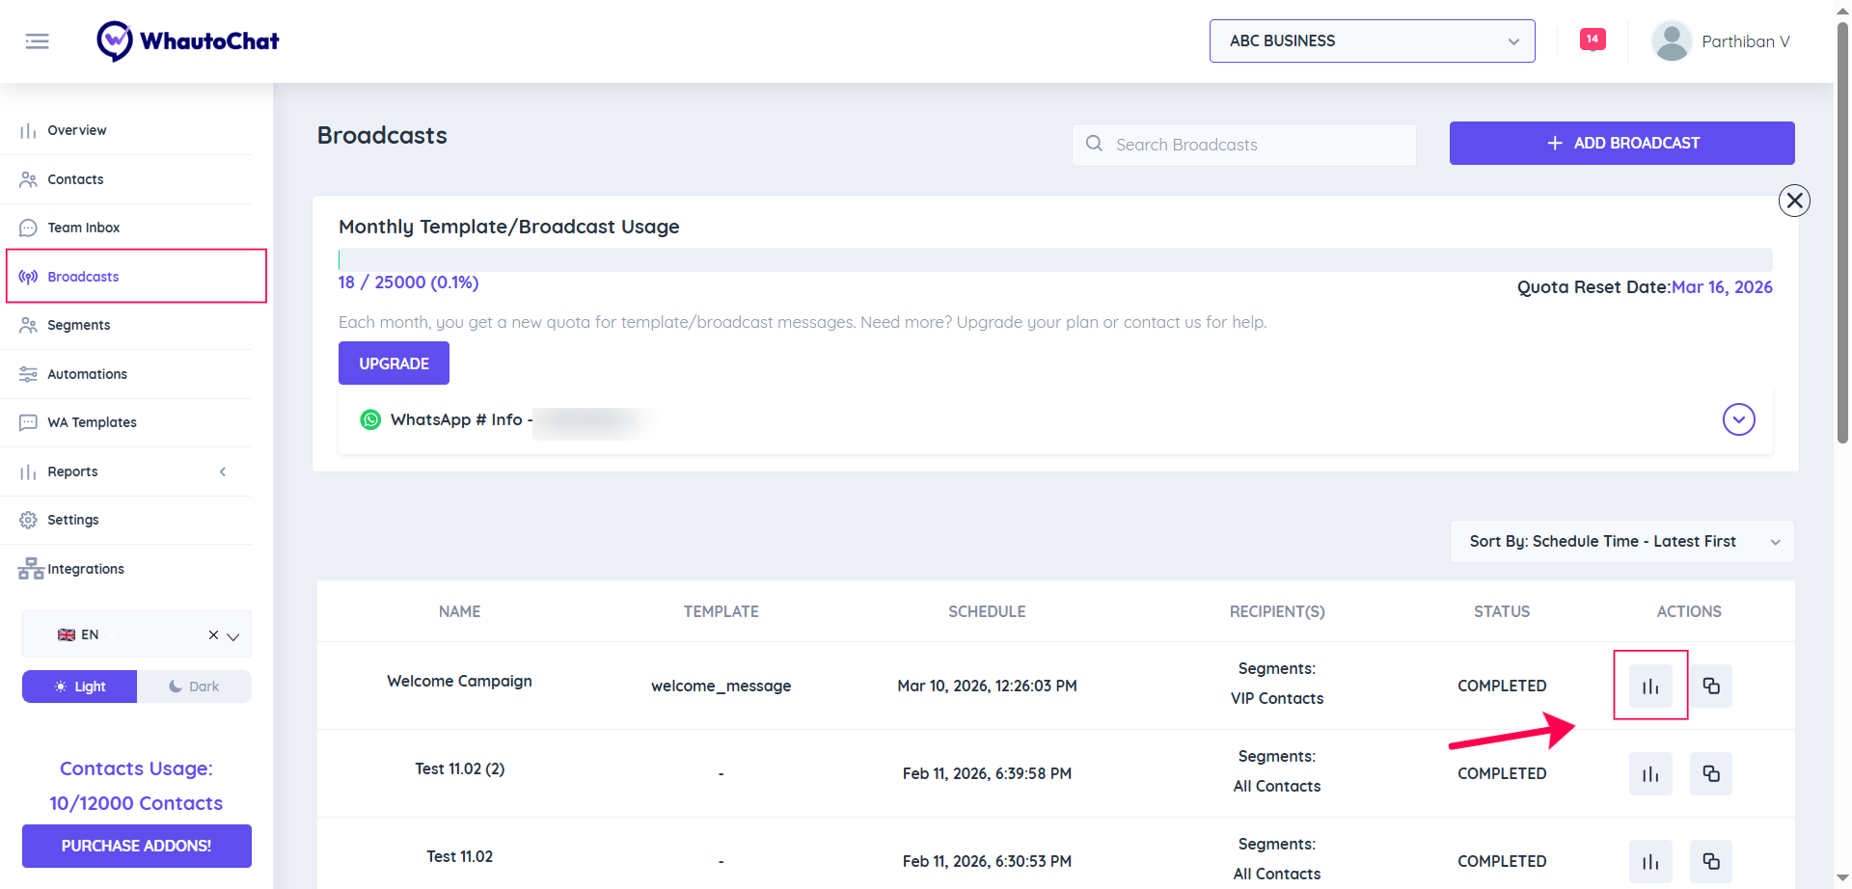This screenshot has height=889, width=1852.
Task: Change the Sort By Schedule Time option
Action: tap(1621, 541)
